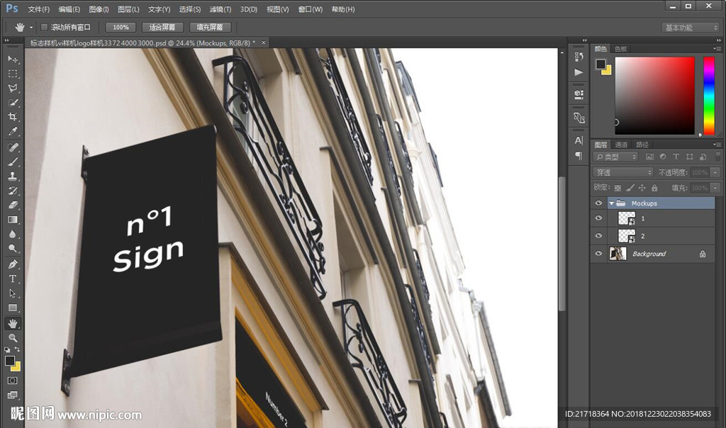This screenshot has height=428, width=726.
Task: Click the 适合屏幕 fit screen button
Action: point(163,27)
